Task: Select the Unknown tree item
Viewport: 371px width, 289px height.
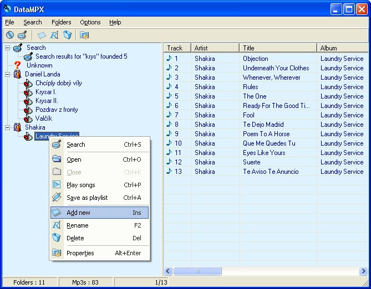Action: click(x=39, y=65)
